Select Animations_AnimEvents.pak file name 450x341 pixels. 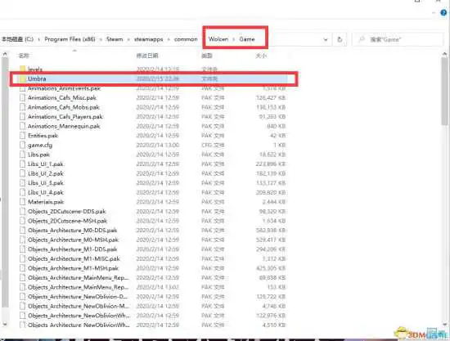[64, 88]
